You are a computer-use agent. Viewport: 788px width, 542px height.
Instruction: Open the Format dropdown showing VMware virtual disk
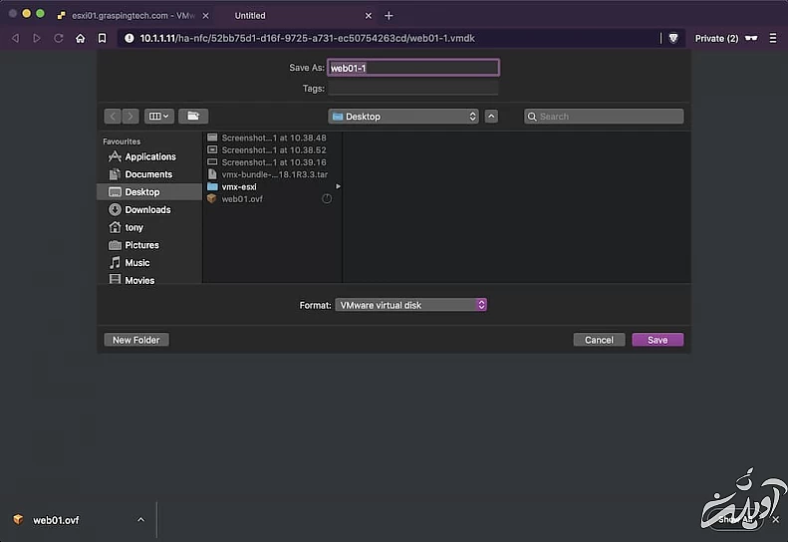pos(410,305)
